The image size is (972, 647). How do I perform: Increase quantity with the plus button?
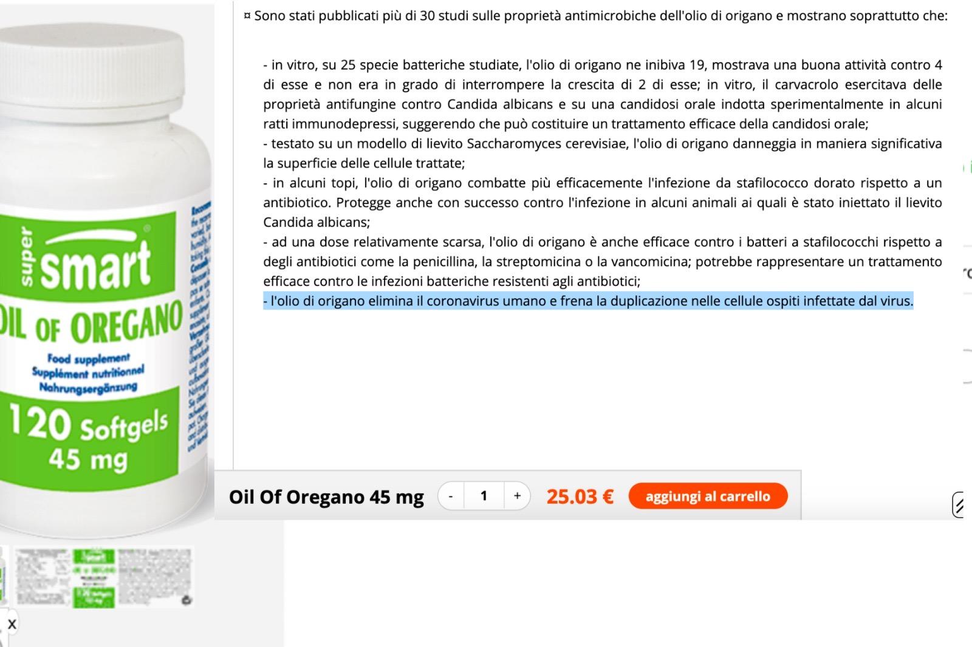coord(517,496)
